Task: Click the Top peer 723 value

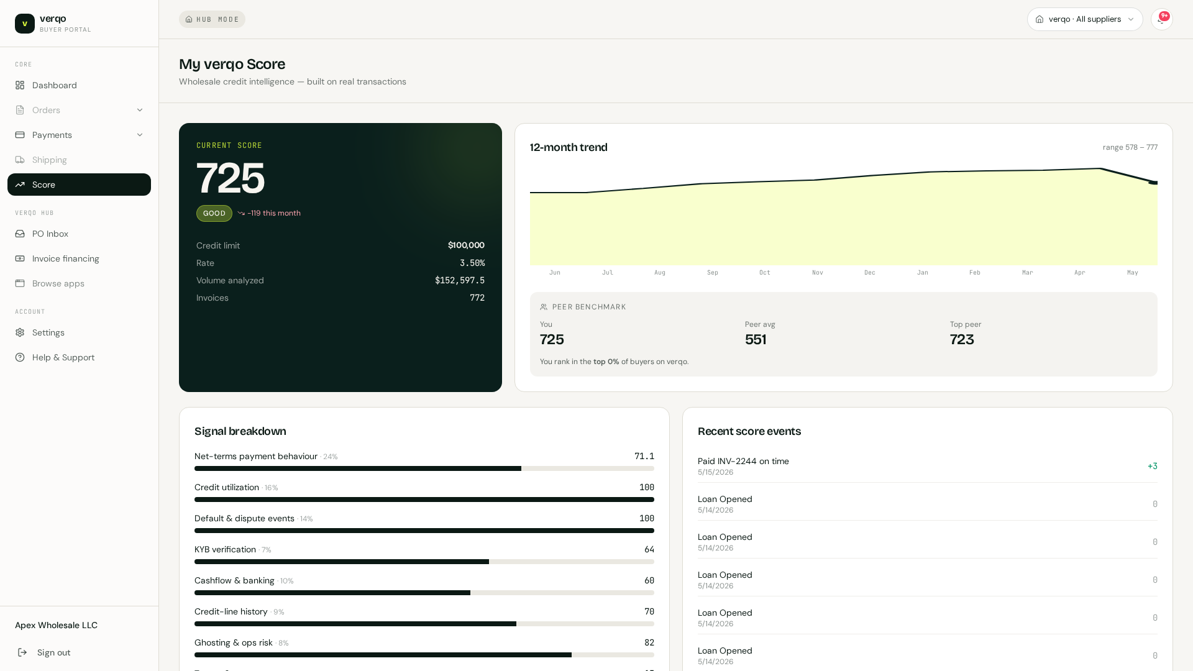Action: (962, 339)
